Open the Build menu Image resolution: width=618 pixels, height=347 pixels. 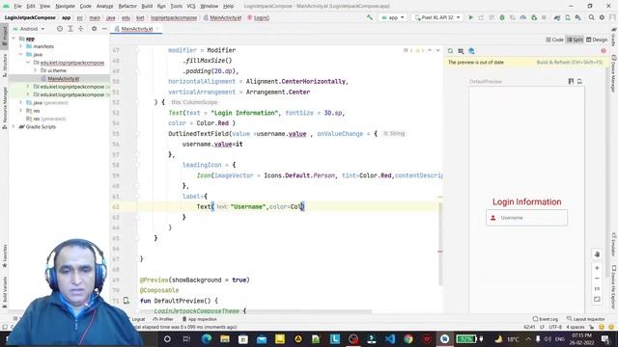pos(147,6)
